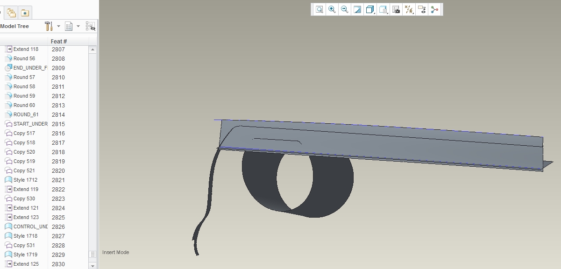Click the Insert Mode status text

tap(116, 252)
